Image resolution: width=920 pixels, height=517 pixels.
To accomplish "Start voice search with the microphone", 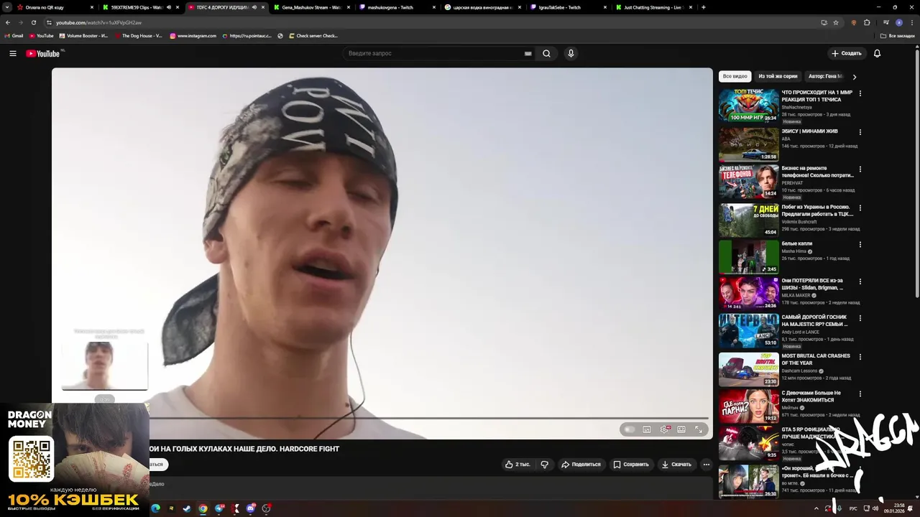I will pyautogui.click(x=571, y=53).
